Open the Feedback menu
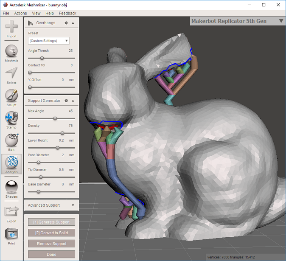This screenshot has height=261, width=286. pyautogui.click(x=67, y=13)
